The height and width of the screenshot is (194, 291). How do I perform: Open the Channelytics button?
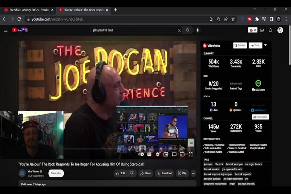[260, 117]
